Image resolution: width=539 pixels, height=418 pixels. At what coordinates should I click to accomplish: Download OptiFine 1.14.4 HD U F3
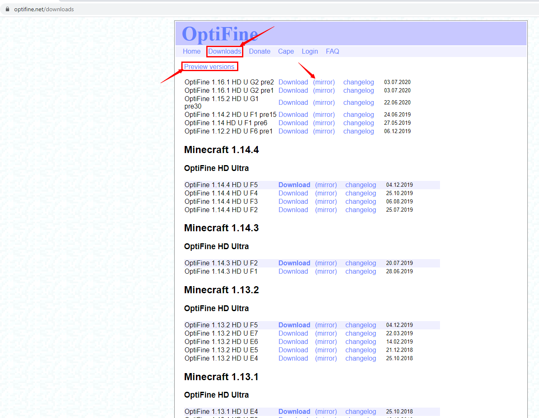(x=293, y=201)
